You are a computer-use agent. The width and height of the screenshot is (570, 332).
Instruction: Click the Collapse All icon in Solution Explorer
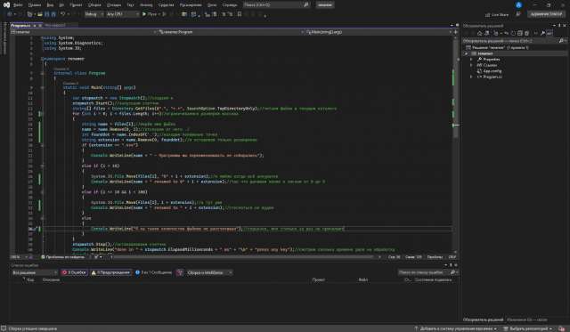(x=520, y=33)
